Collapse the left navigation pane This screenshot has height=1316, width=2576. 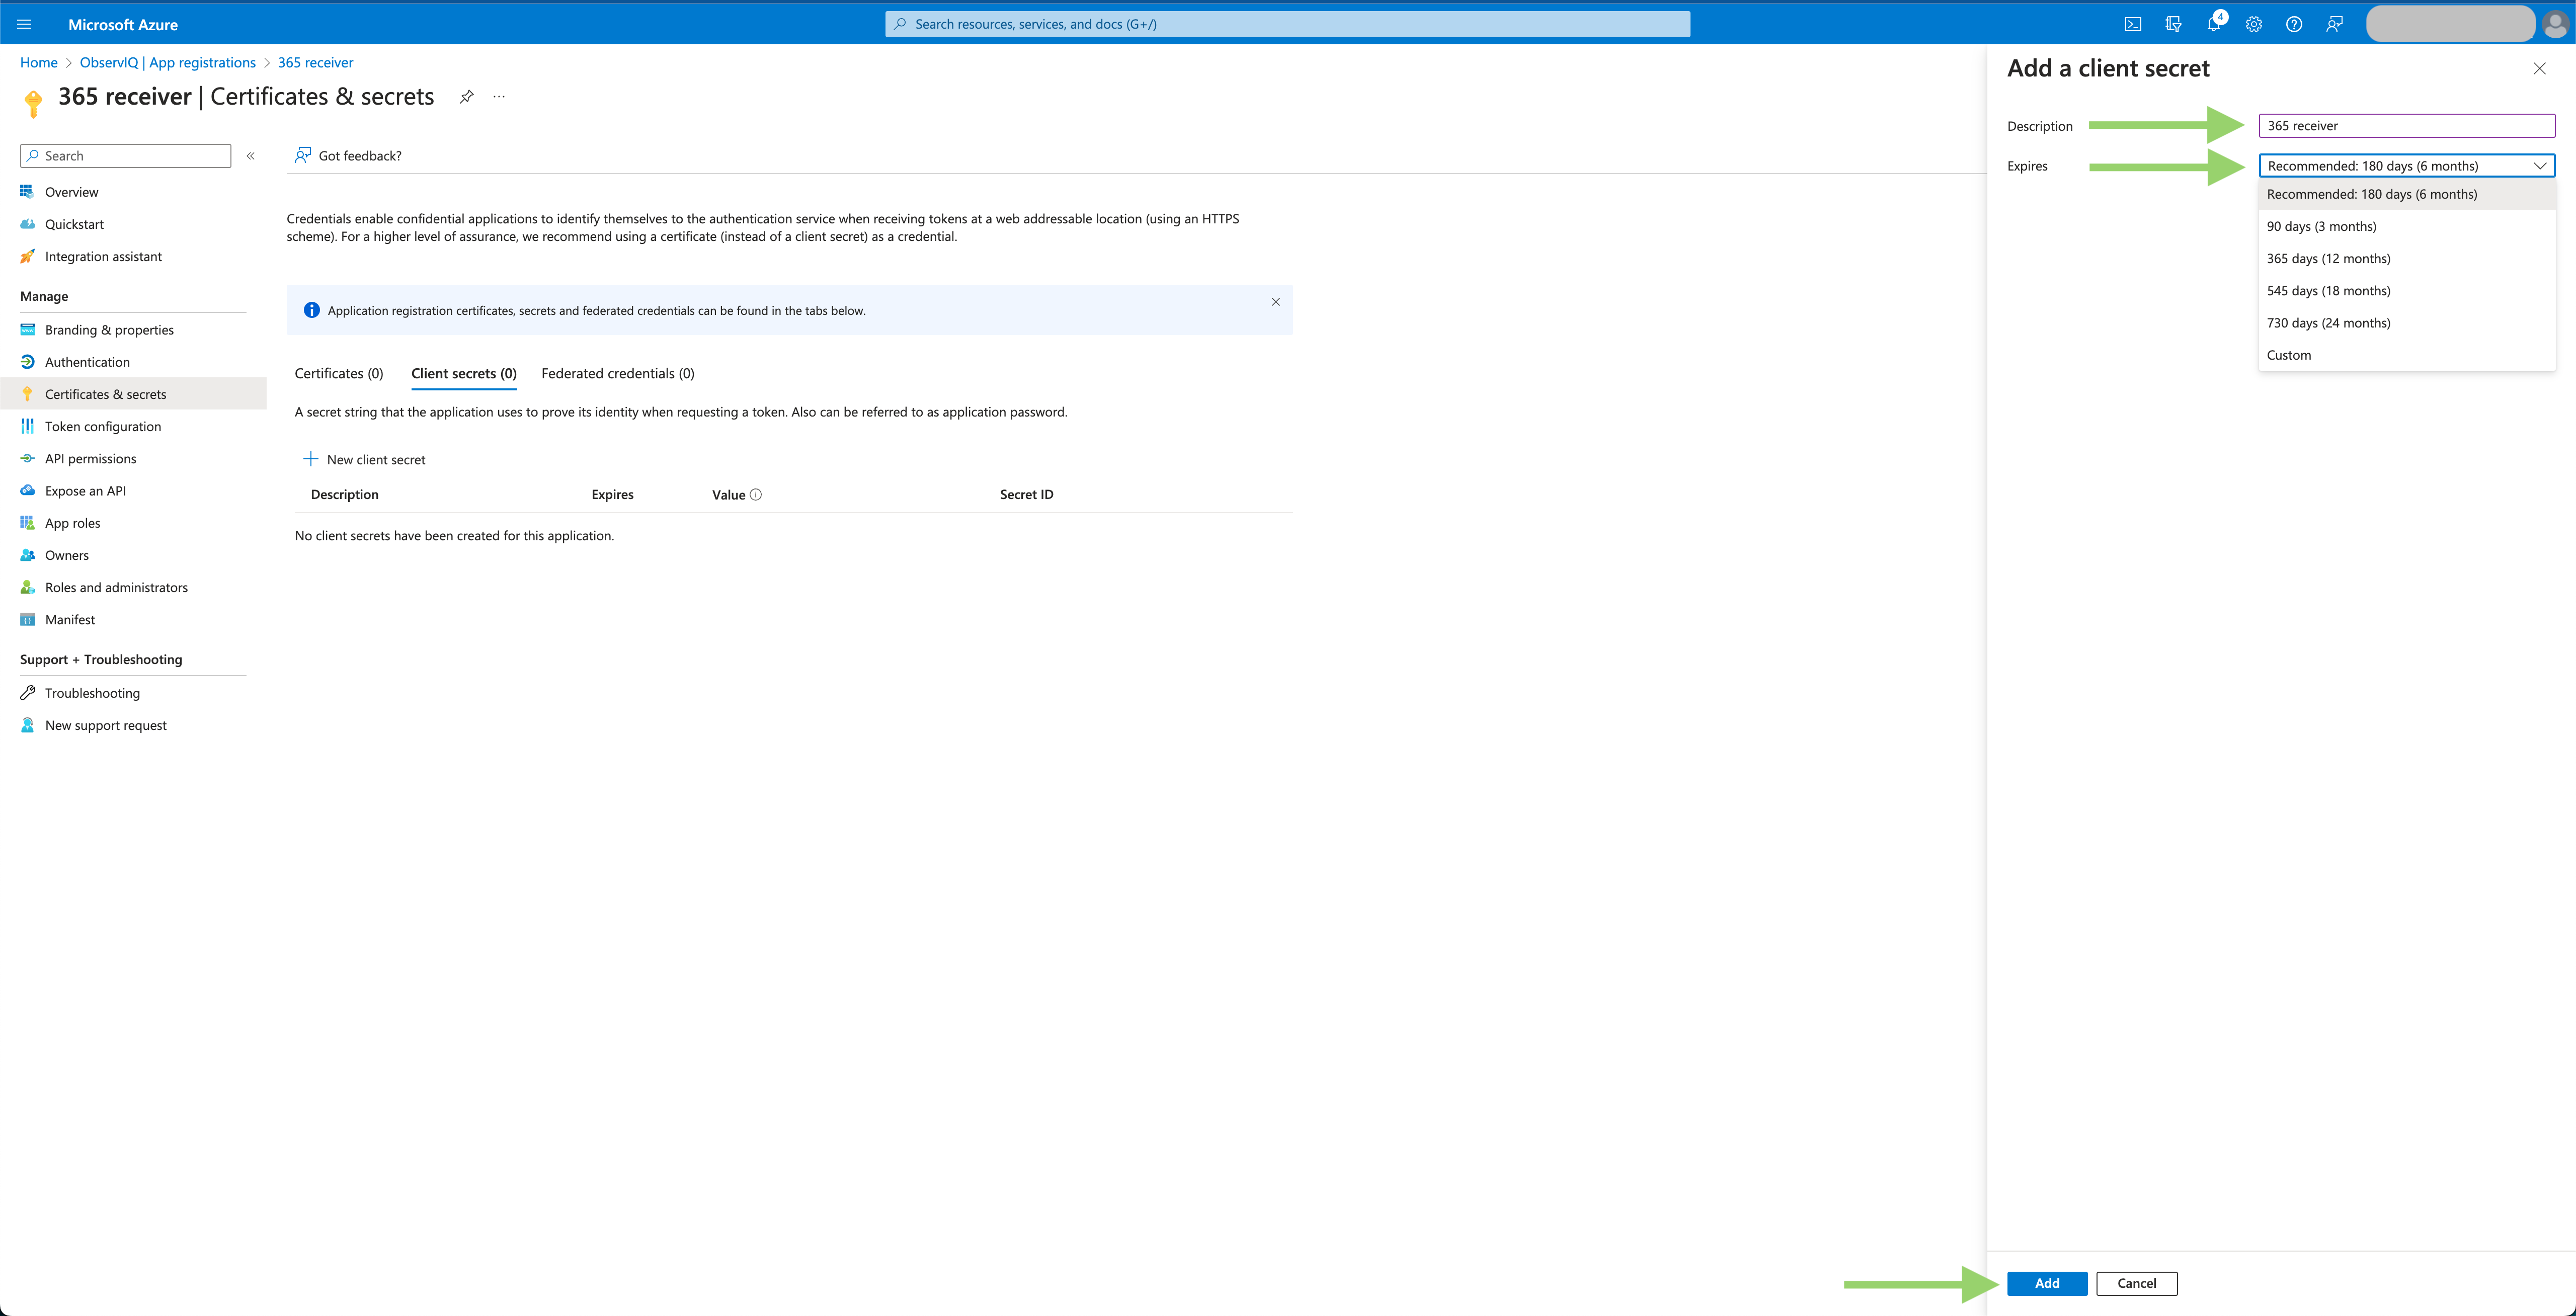click(x=250, y=155)
